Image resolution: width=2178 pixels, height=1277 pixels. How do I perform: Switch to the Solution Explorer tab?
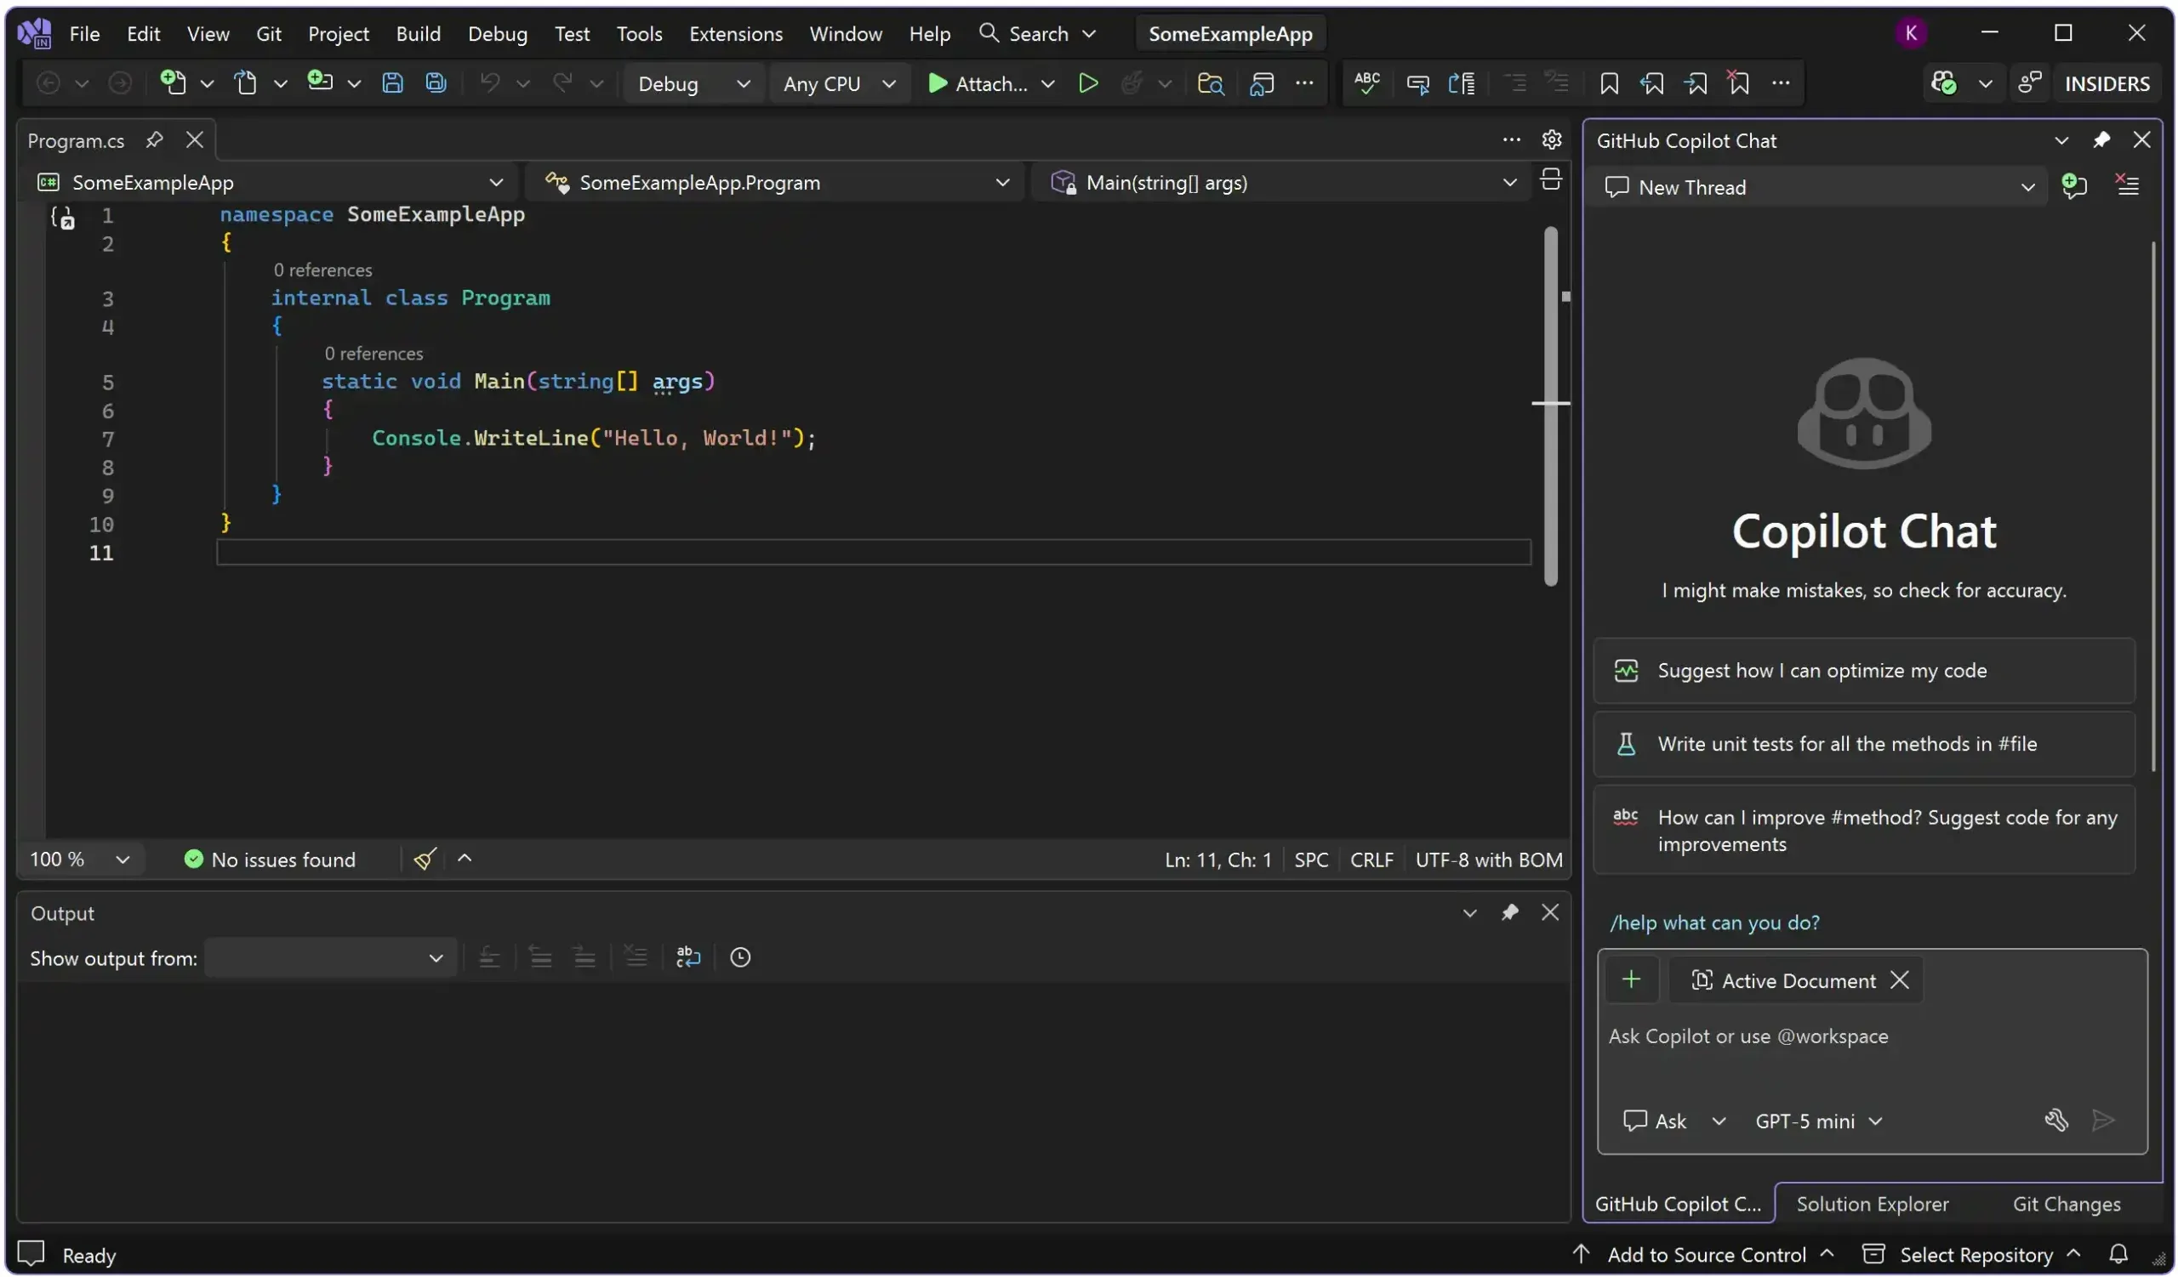point(1872,1204)
